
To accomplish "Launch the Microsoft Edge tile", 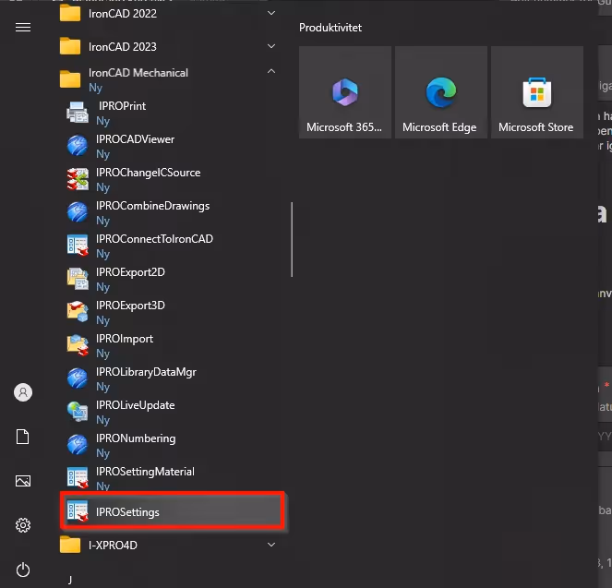I will 441,92.
